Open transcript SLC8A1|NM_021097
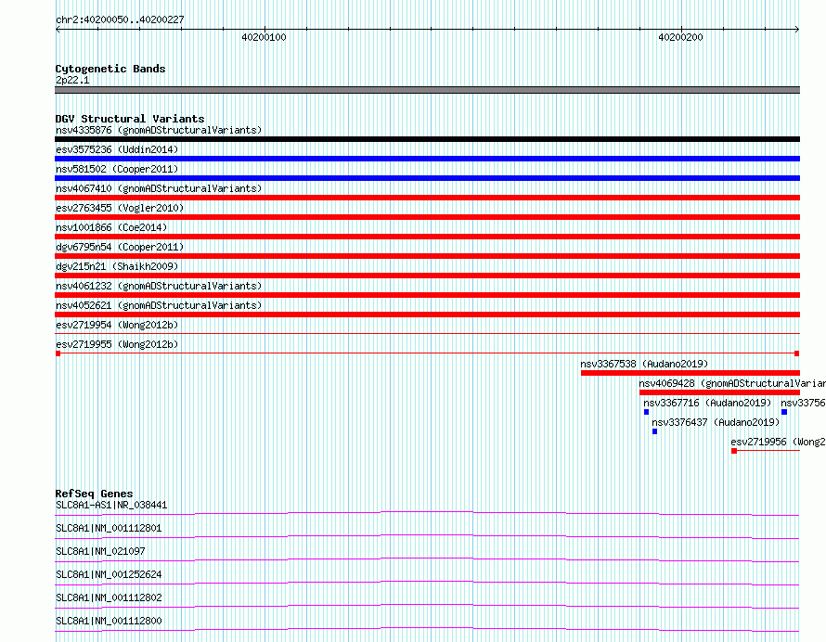The width and height of the screenshot is (826, 642). point(100,551)
